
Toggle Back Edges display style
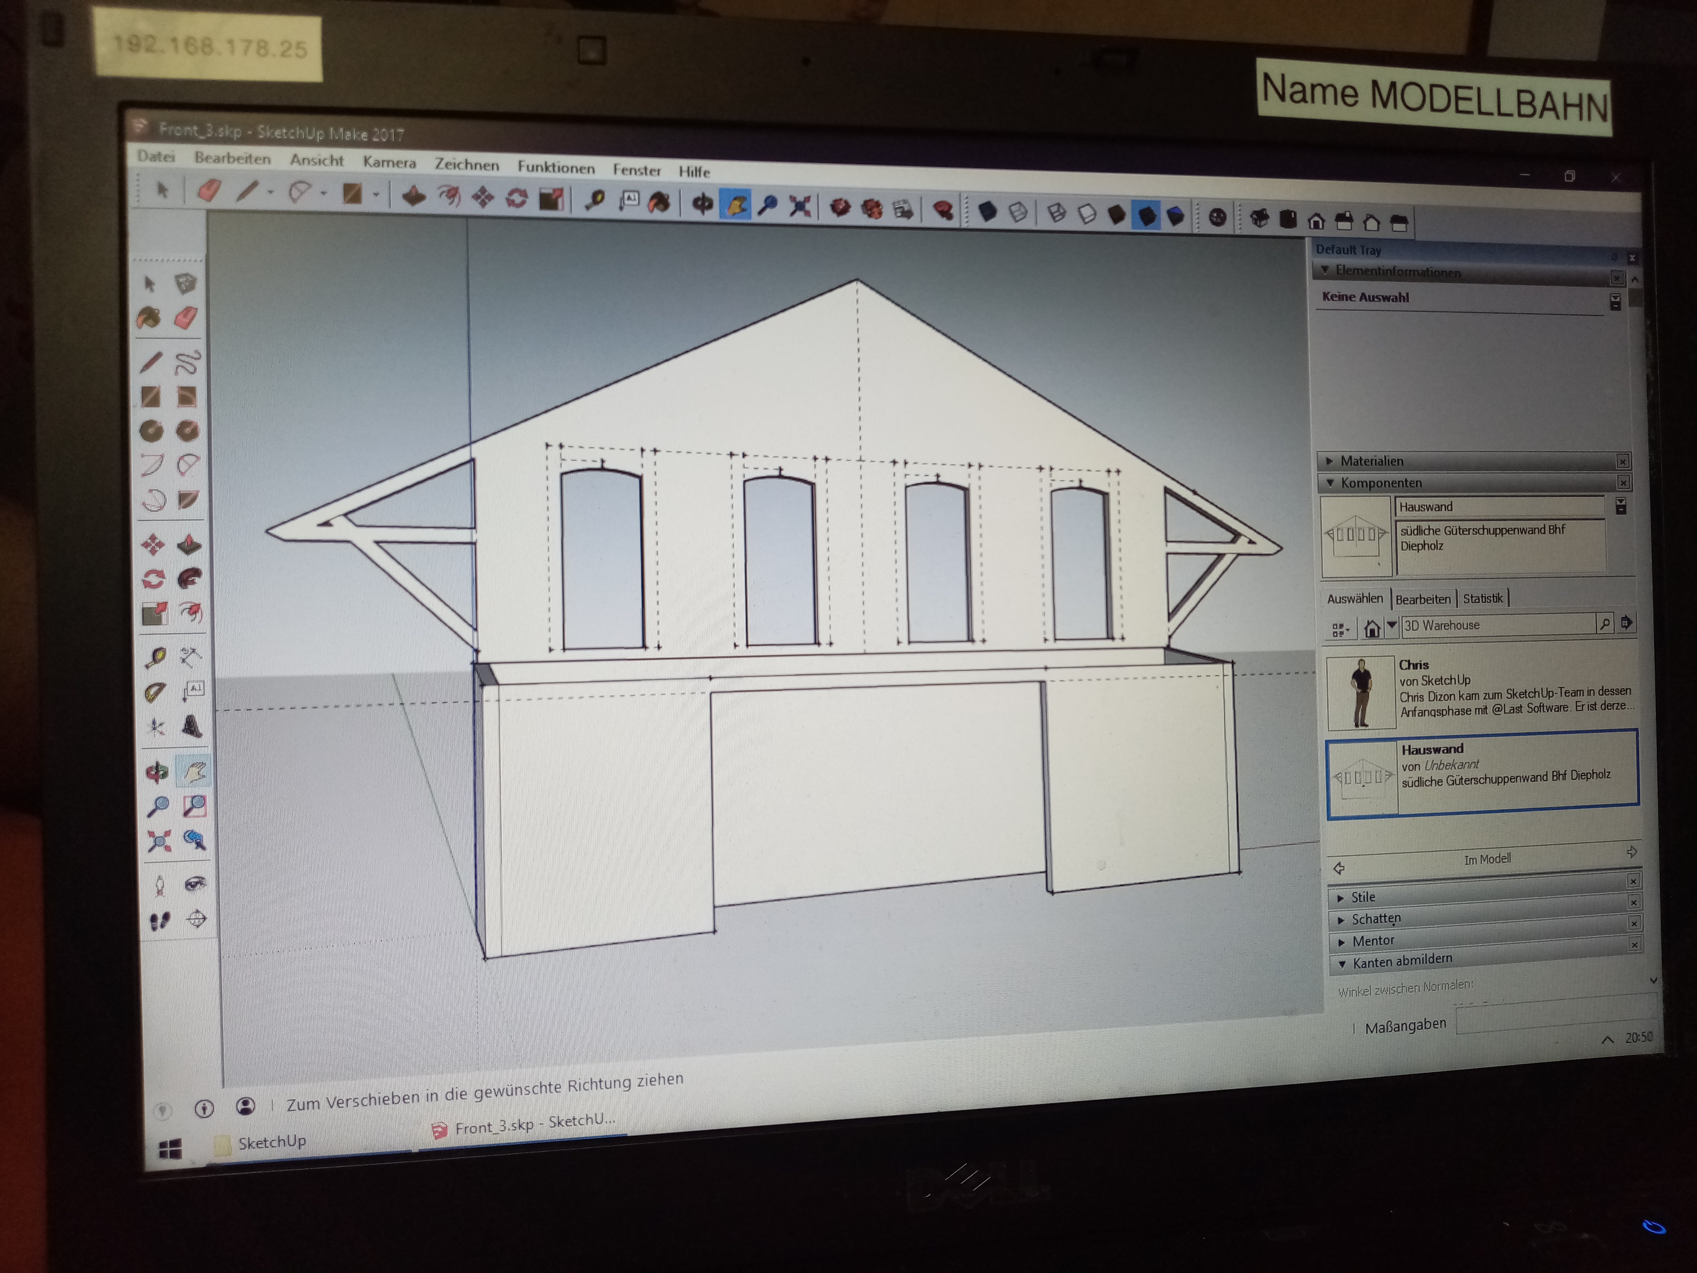1018,212
